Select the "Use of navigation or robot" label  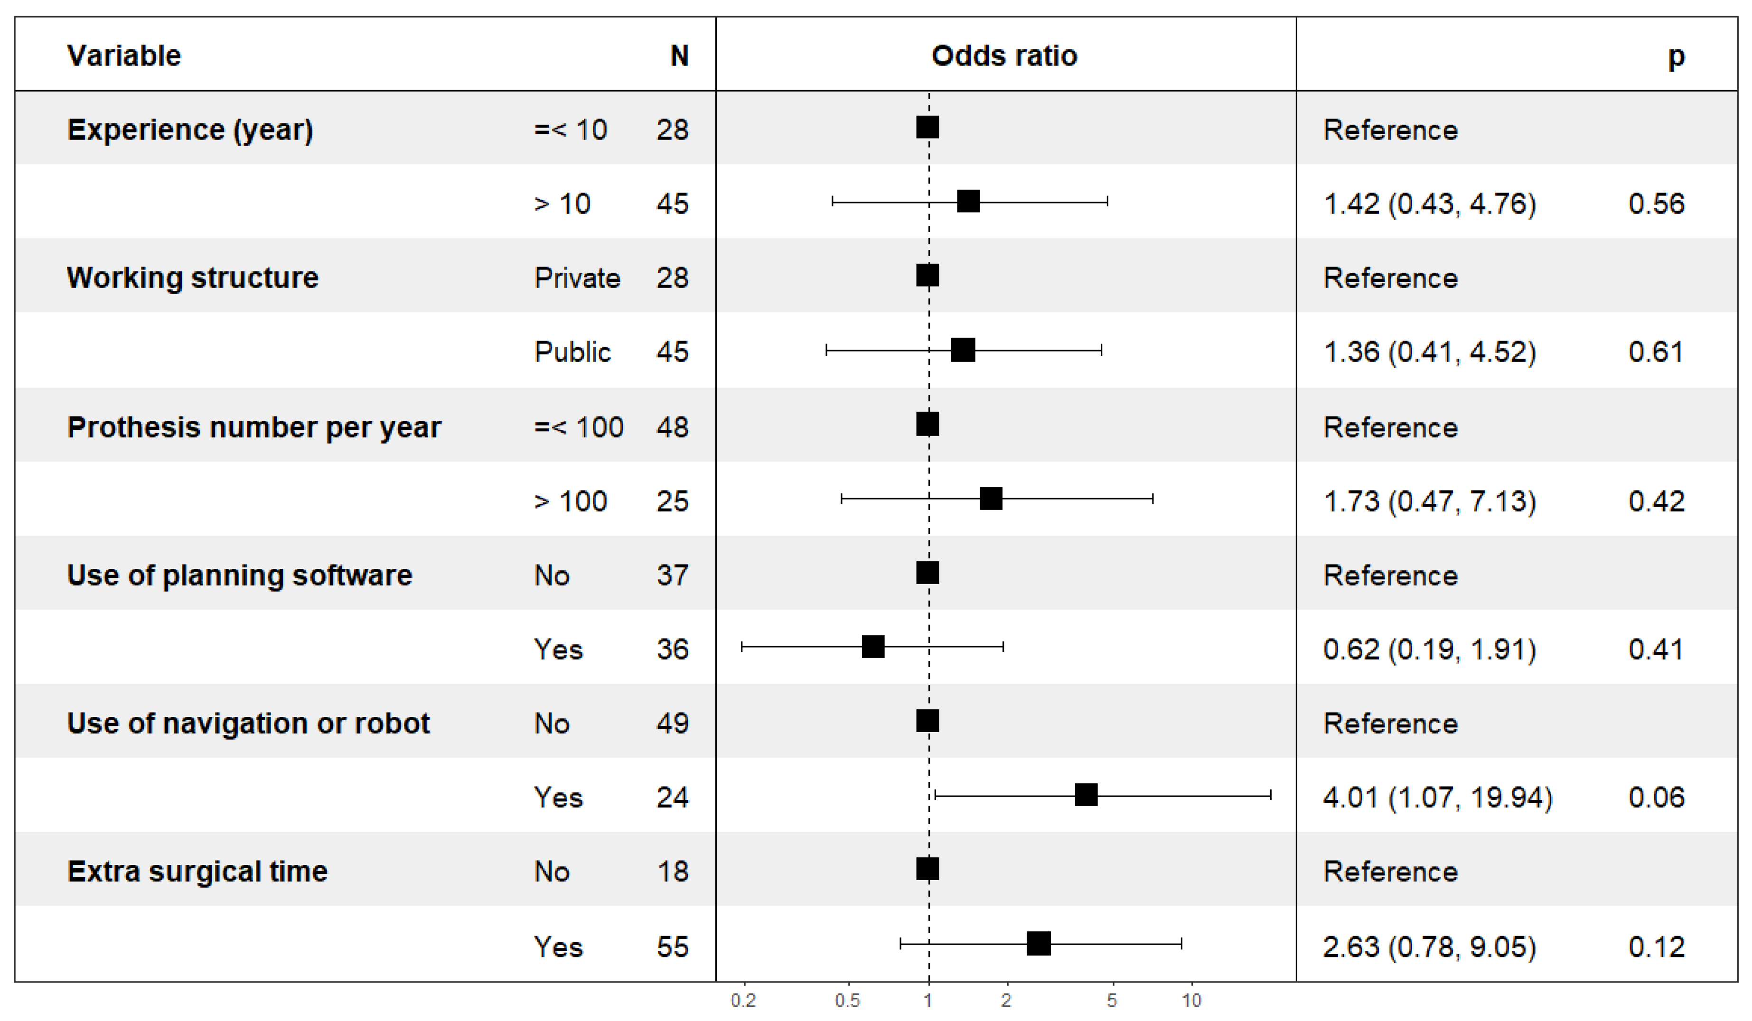[248, 724]
